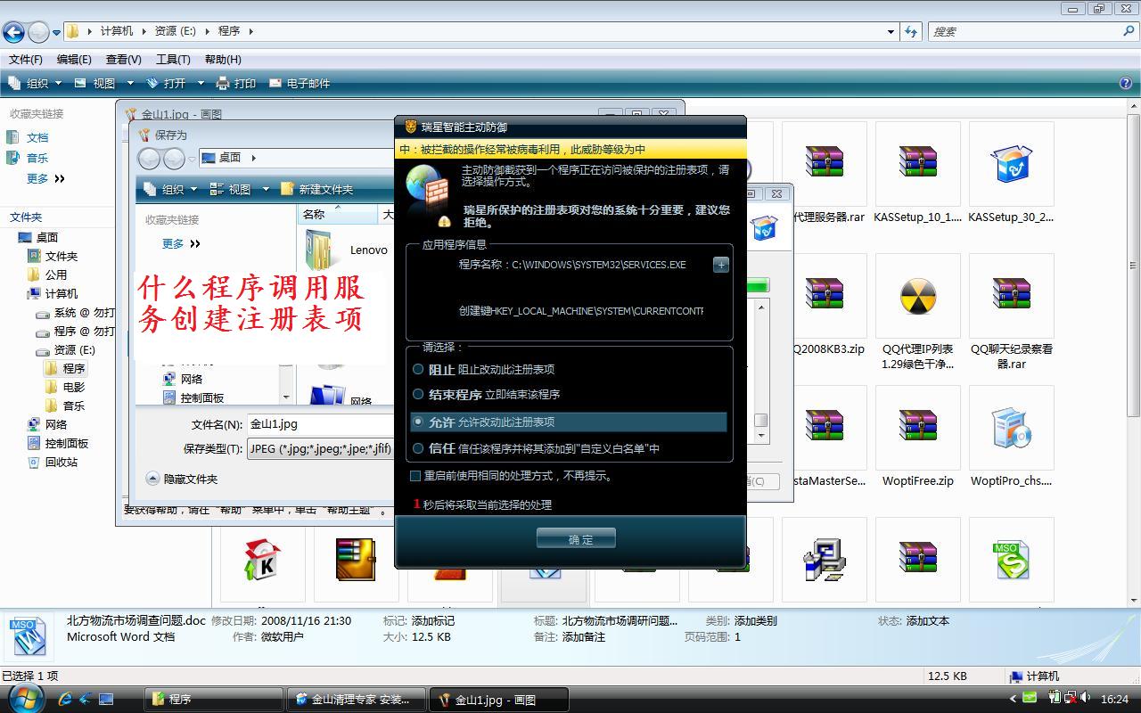Viewport: 1141px width, 713px height.
Task: Open the taskbar clock
Action: [x=1114, y=700]
